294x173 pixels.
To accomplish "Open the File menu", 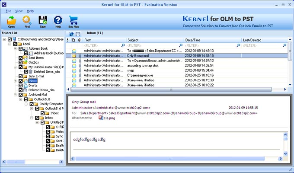I will [x=8, y=11].
